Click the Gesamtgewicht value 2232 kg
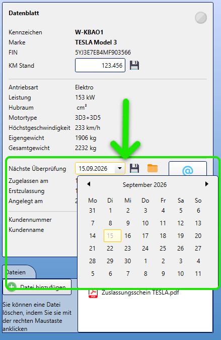 [x=86, y=148]
